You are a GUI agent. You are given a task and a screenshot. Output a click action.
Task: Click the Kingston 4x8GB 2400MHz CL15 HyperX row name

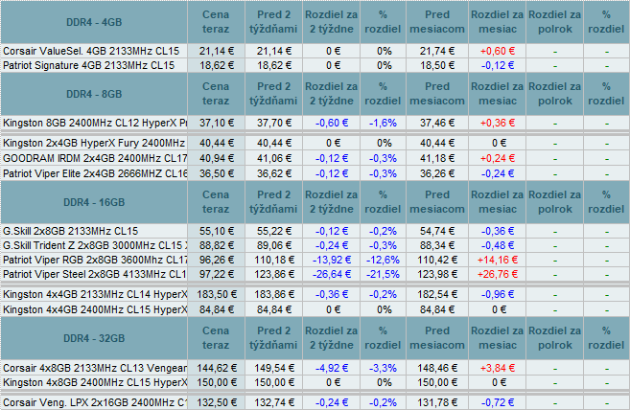(x=95, y=382)
